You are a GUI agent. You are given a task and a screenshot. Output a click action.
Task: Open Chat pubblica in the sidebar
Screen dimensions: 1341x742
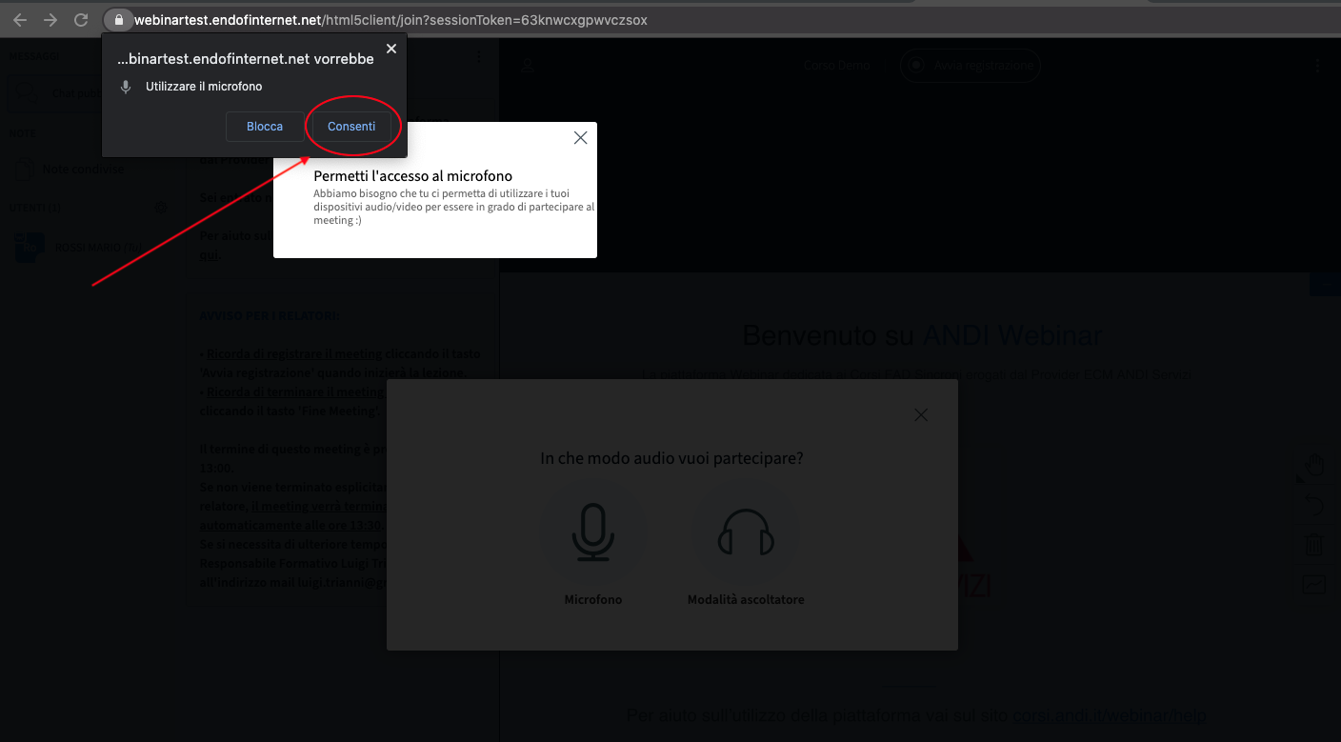(x=54, y=93)
